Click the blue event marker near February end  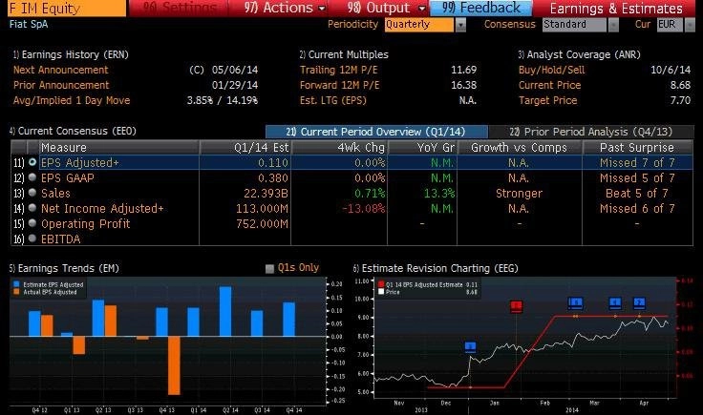click(x=575, y=302)
